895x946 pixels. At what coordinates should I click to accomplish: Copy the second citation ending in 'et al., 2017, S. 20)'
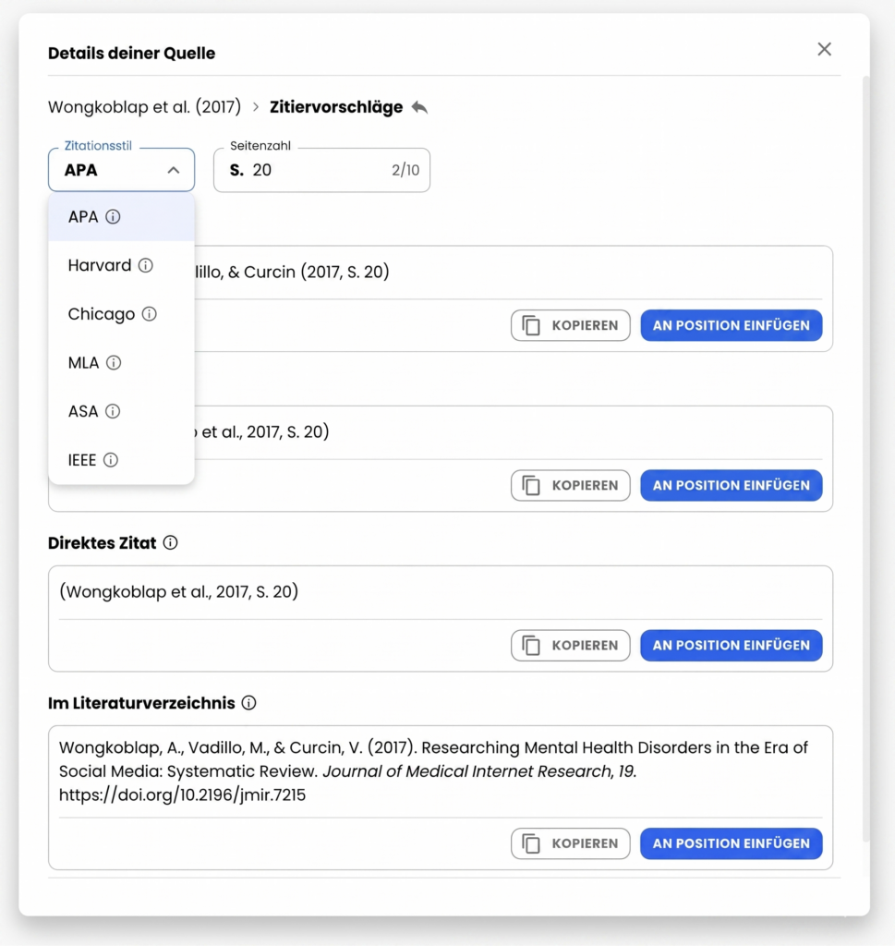coord(571,485)
